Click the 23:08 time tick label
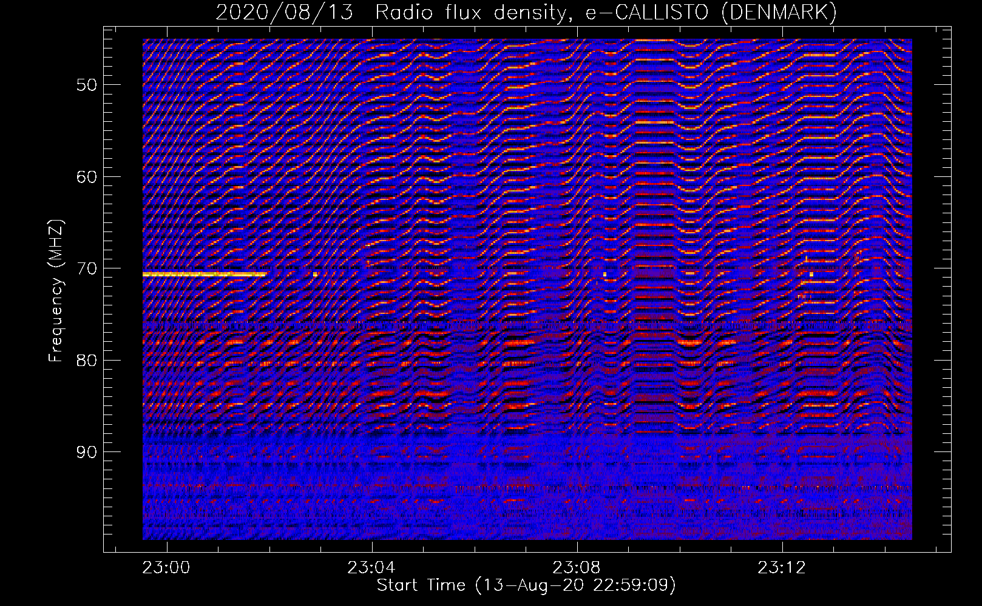 point(577,568)
